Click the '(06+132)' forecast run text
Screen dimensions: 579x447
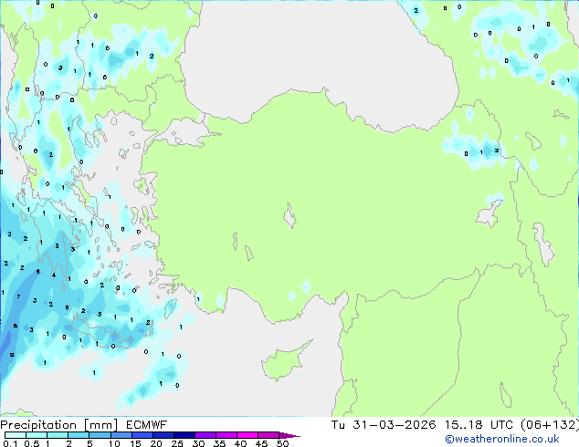point(550,425)
